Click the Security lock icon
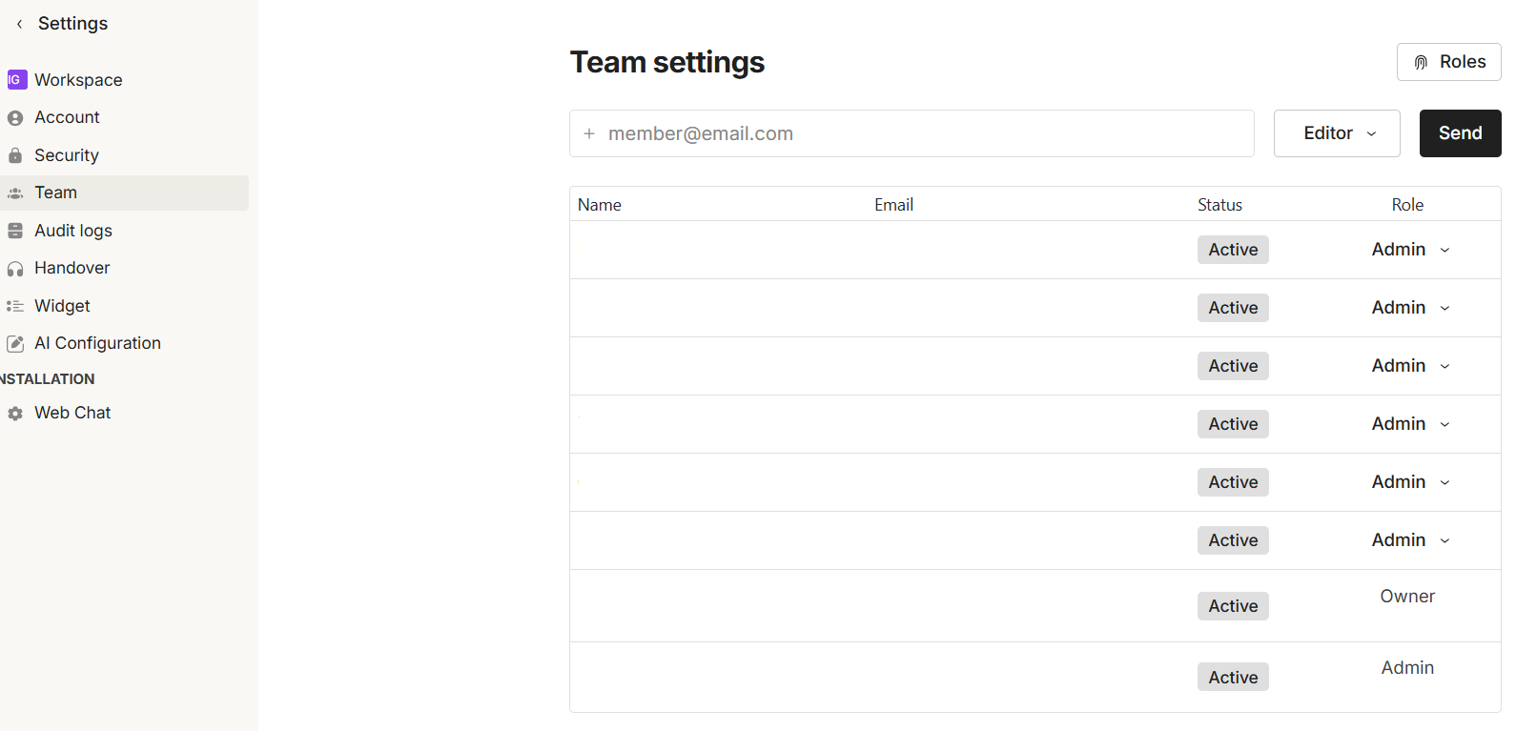1516x731 pixels. coord(15,155)
